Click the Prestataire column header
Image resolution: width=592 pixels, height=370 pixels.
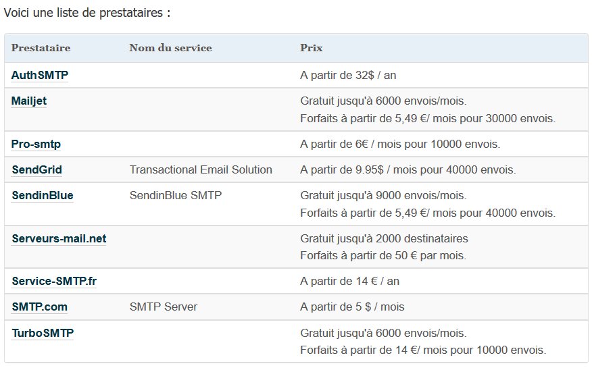[x=41, y=48]
